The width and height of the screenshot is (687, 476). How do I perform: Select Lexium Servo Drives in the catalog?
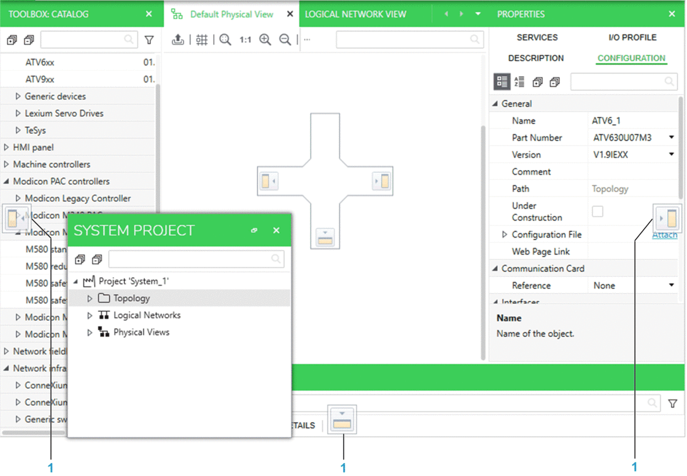point(64,113)
